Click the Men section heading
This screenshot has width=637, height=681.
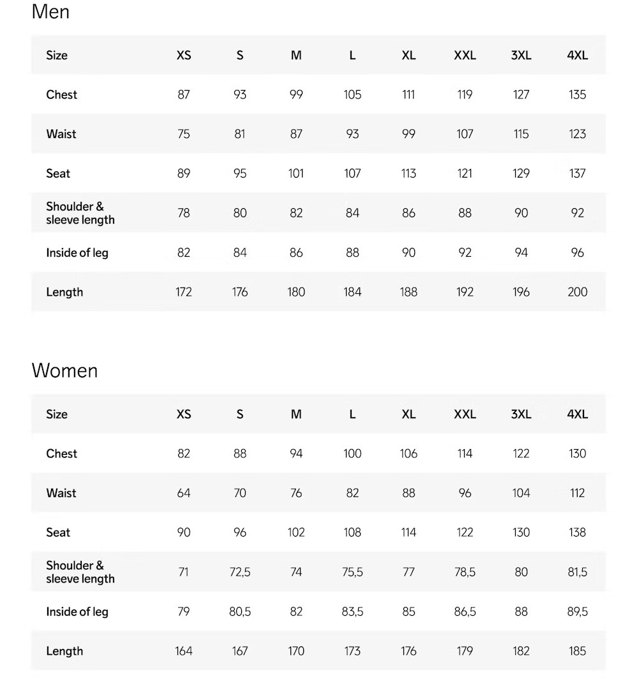[x=50, y=11]
